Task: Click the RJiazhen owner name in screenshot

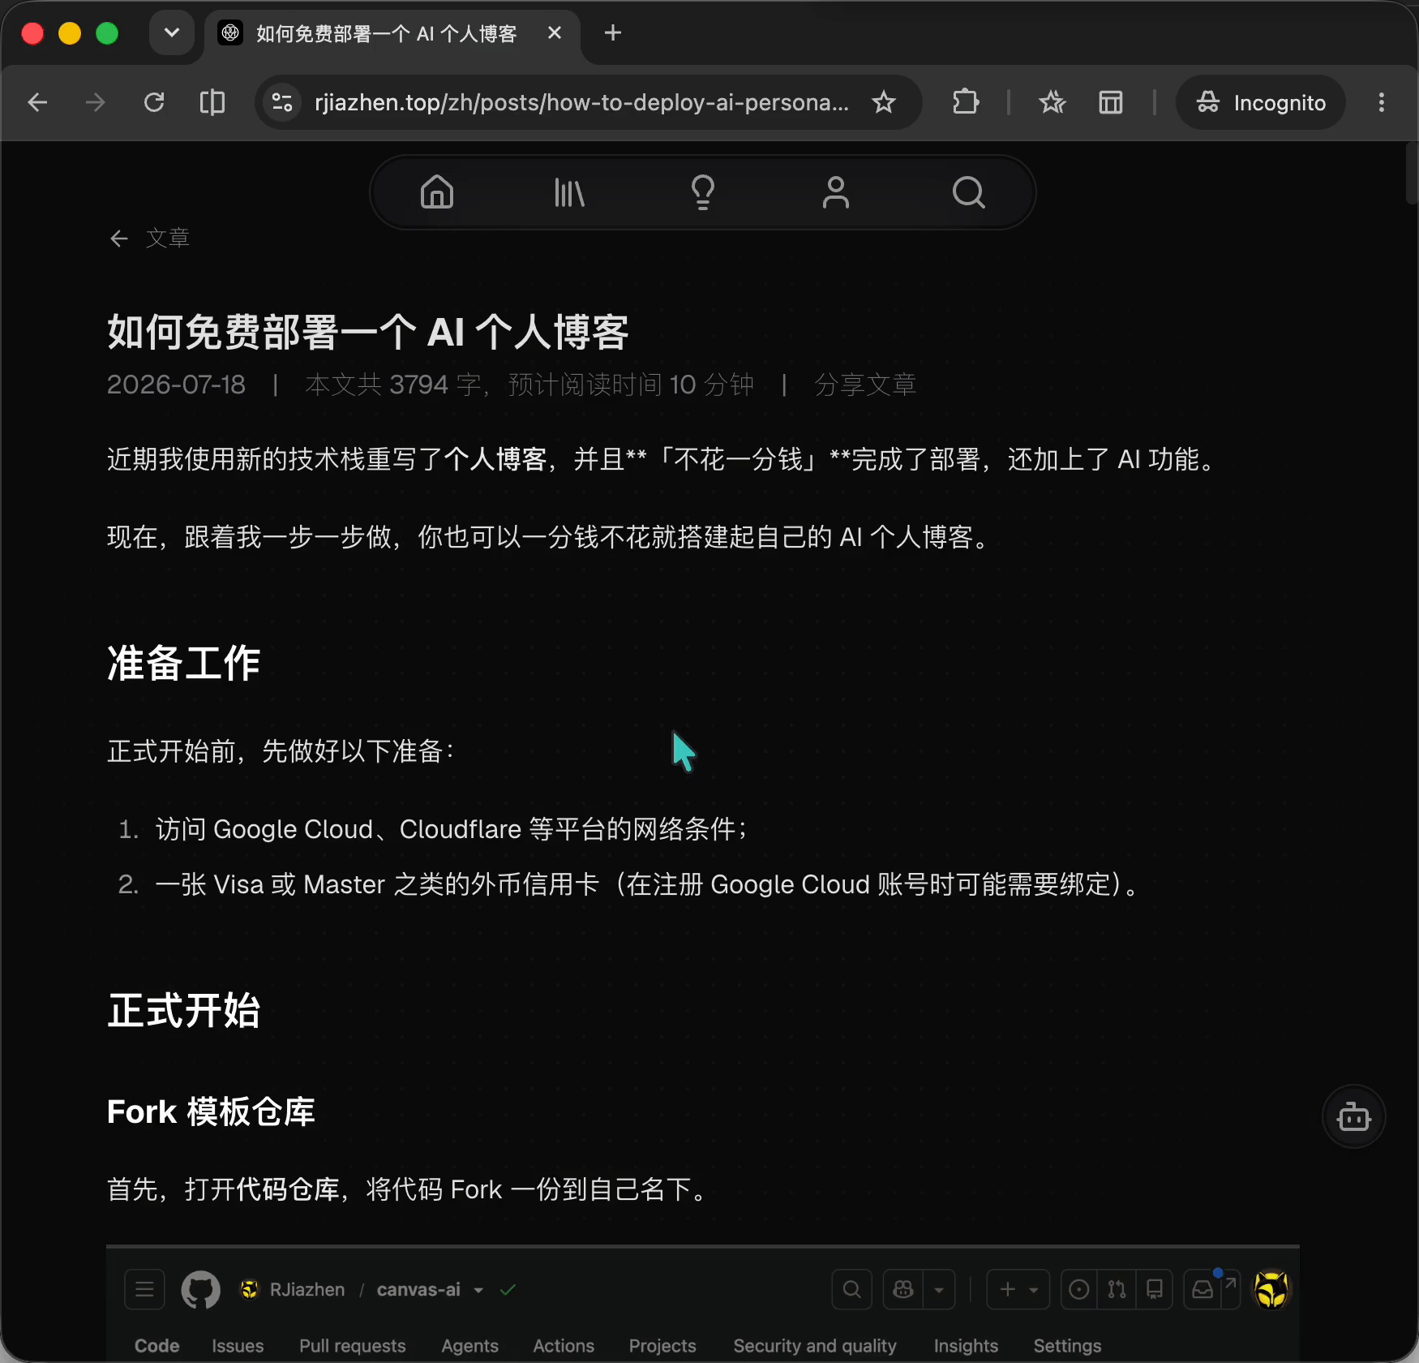Action: click(x=307, y=1289)
